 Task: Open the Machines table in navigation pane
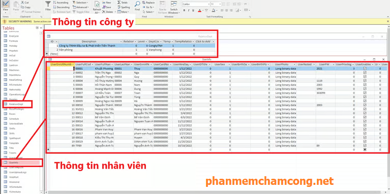click(14, 70)
